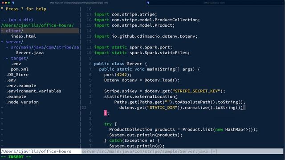Open .DS_Store in the file tree

pos(17,75)
